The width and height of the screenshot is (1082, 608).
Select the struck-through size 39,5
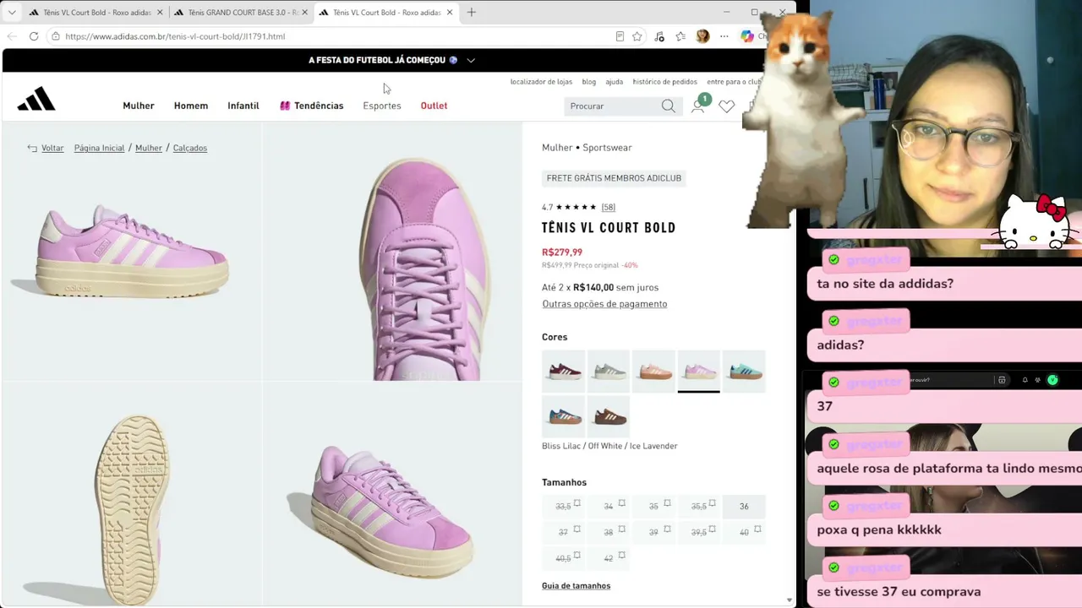pyautogui.click(x=699, y=533)
